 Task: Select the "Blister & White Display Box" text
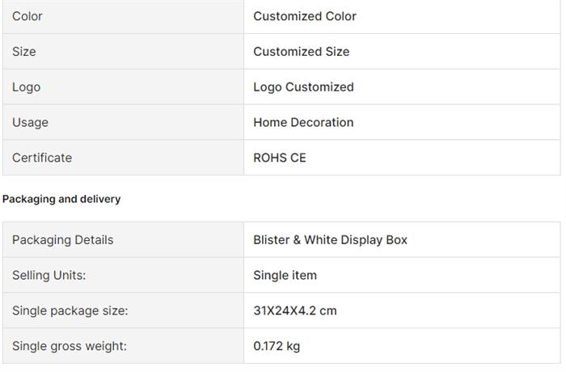(x=330, y=240)
